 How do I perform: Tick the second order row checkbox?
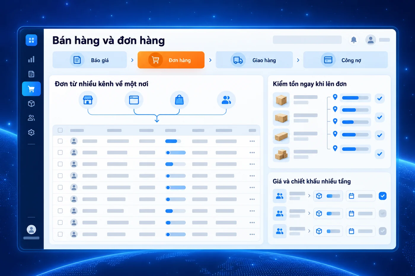click(x=60, y=152)
